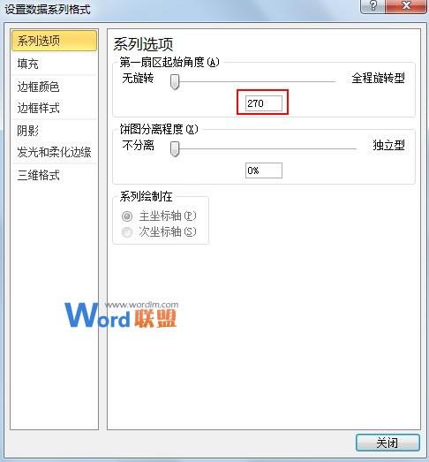Select the 次坐标轴 radio button
The width and height of the screenshot is (429, 462).
[x=127, y=232]
